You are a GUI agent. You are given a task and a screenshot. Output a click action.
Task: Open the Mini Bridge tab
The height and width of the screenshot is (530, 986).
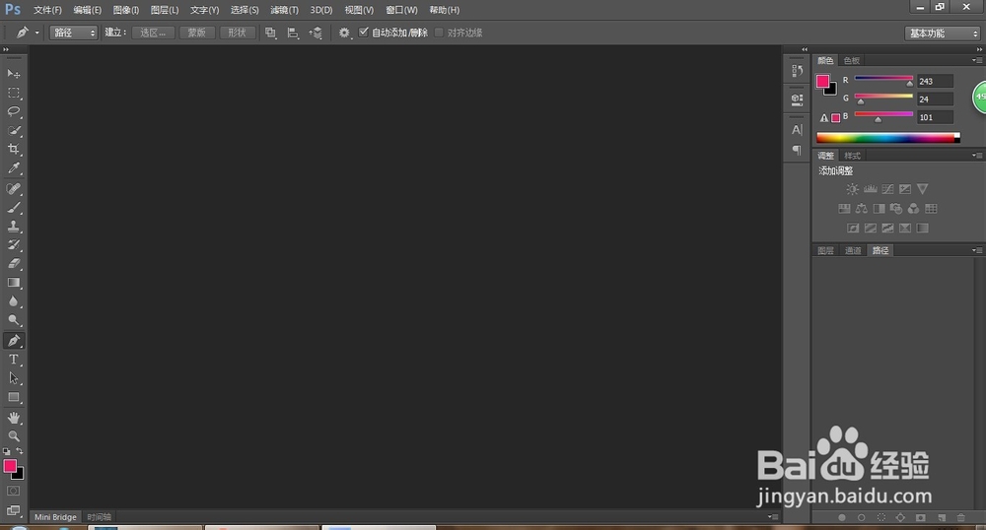pos(55,517)
